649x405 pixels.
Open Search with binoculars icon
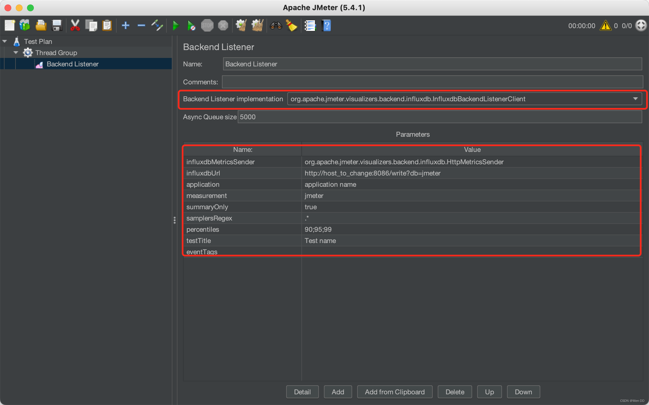click(276, 26)
